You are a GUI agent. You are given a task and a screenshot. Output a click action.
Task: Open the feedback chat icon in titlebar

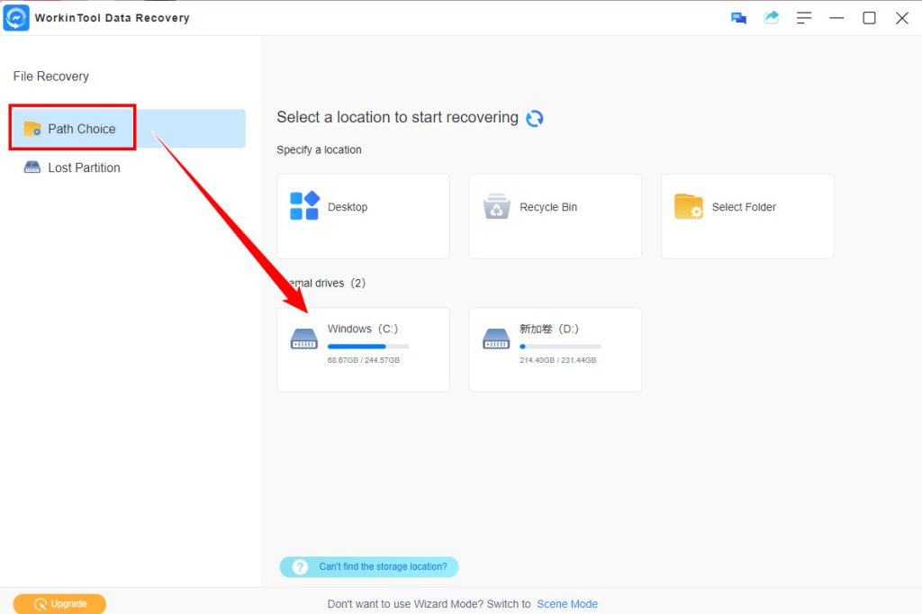pos(738,17)
